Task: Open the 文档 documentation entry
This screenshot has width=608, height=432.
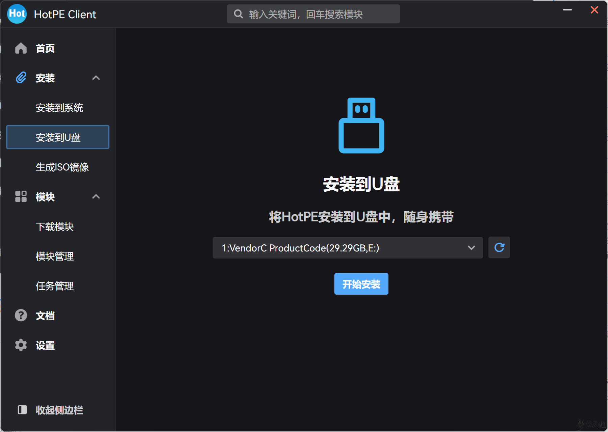Action: click(45, 316)
